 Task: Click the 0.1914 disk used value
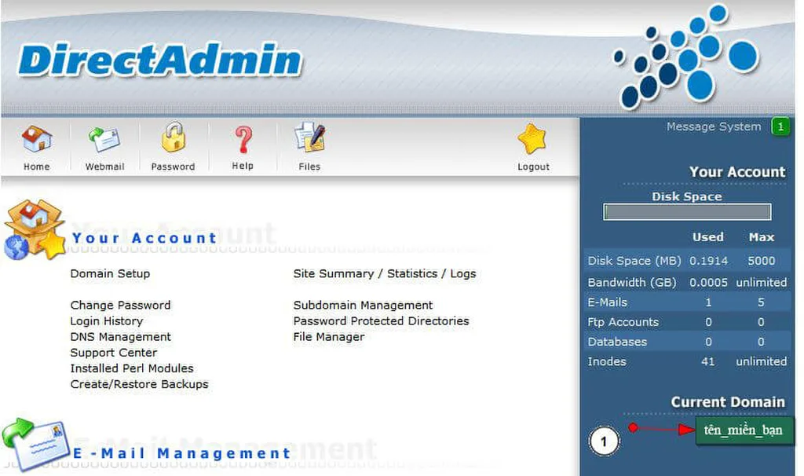click(708, 261)
